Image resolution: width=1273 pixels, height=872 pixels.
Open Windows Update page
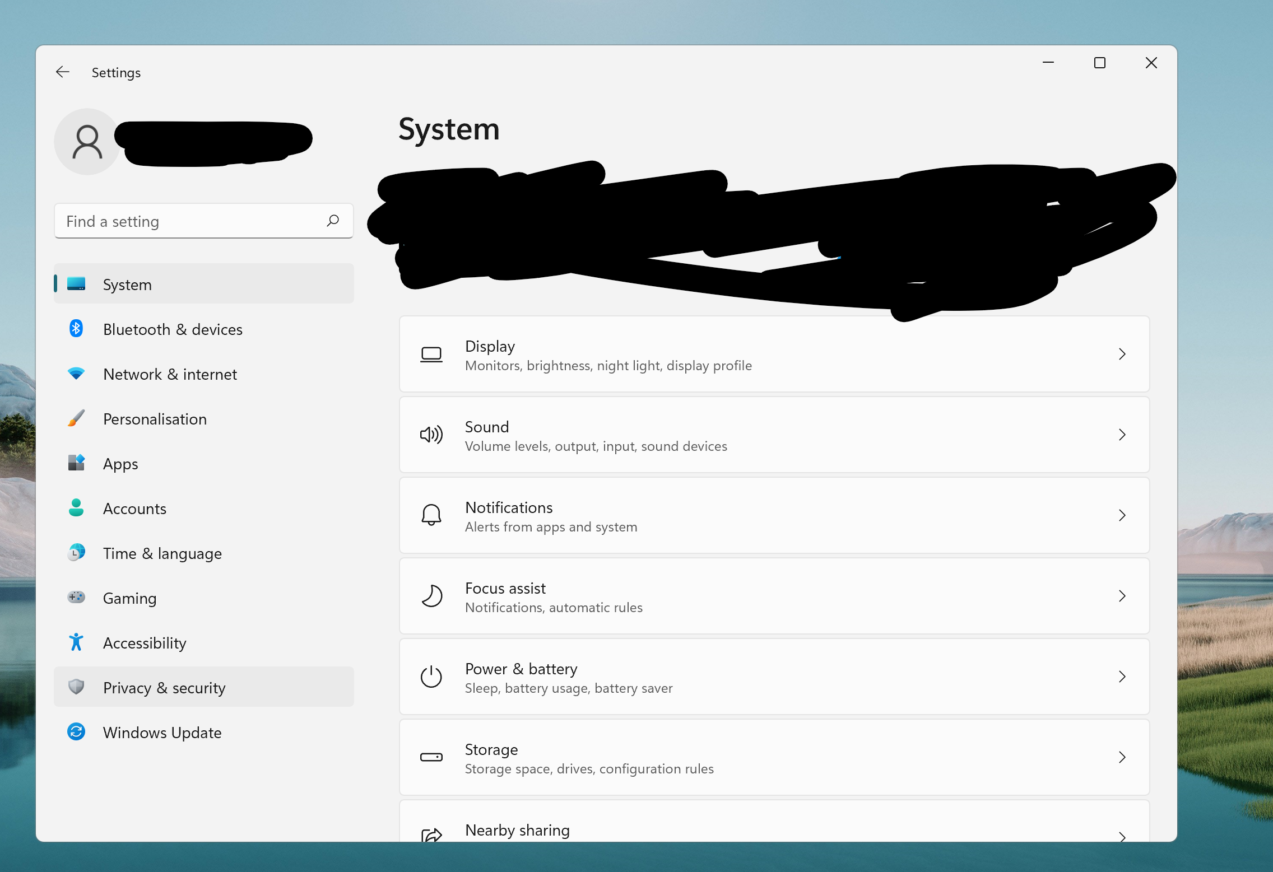(x=204, y=732)
